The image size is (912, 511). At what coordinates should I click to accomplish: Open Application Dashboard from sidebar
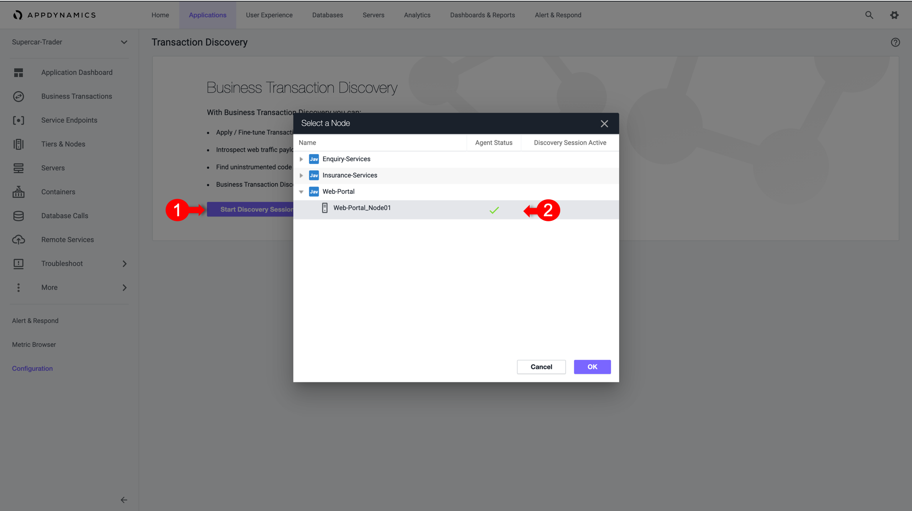77,73
